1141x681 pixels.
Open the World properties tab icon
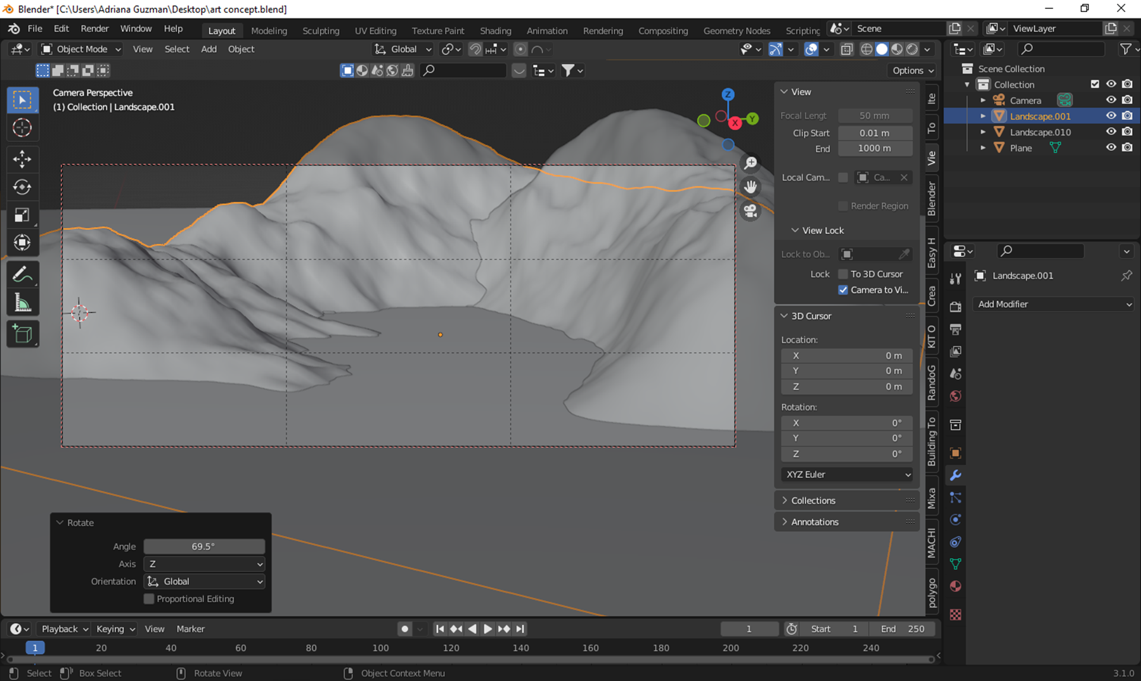click(x=955, y=396)
